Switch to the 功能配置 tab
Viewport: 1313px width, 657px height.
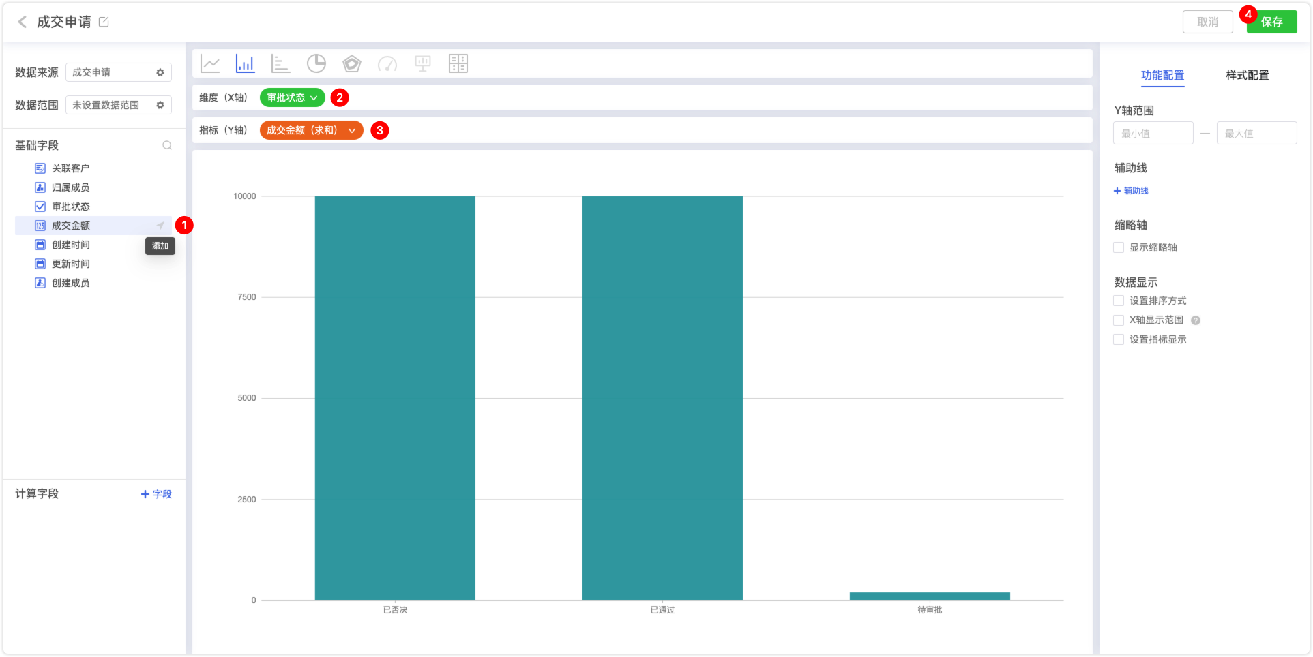click(x=1162, y=76)
